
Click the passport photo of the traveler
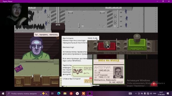click(x=118, y=72)
